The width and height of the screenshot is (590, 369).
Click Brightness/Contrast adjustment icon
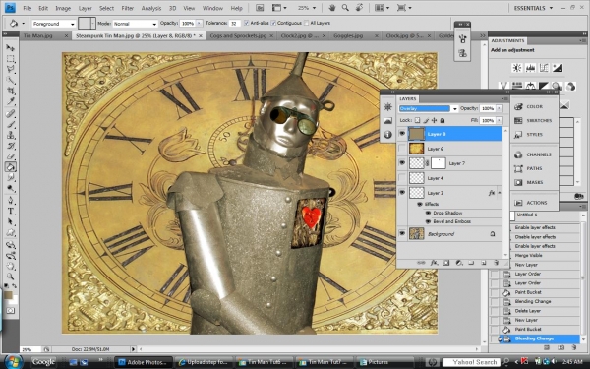tap(517, 68)
